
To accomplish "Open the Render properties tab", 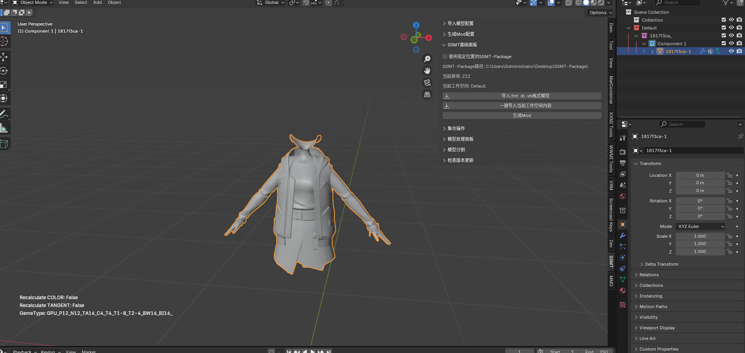I will 623,152.
